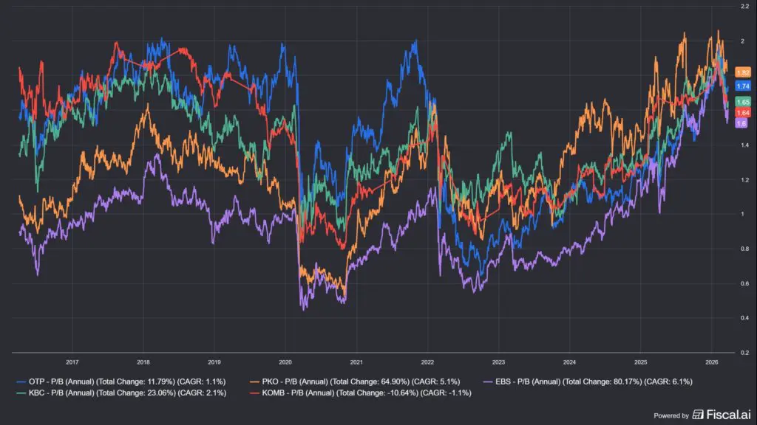Click the red 1.64 value tag
757x425 pixels.
(x=742, y=113)
